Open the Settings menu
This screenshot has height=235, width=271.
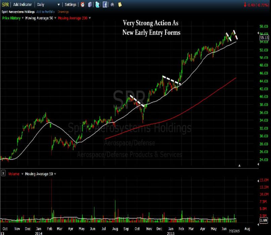click(70, 5)
